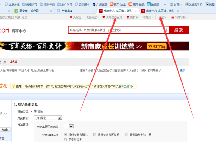Open the 淘宝规则 link in reminder
This screenshot has width=216, height=142.
pyautogui.click(x=126, y=86)
